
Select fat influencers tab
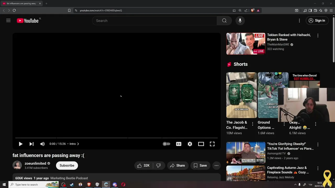click(x=22, y=3)
